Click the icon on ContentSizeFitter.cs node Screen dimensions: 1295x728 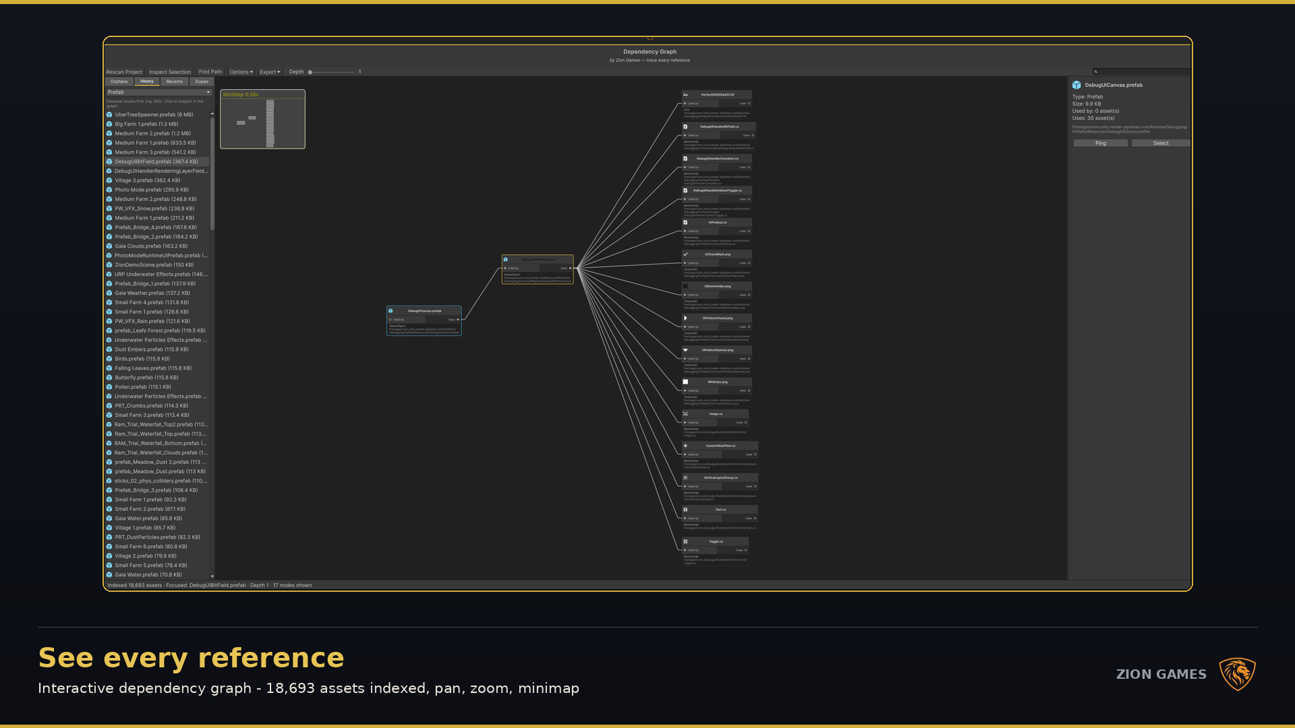[686, 446]
